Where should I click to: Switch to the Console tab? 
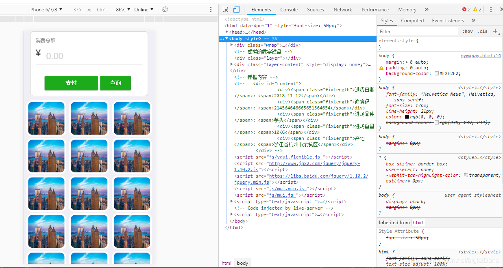289,9
